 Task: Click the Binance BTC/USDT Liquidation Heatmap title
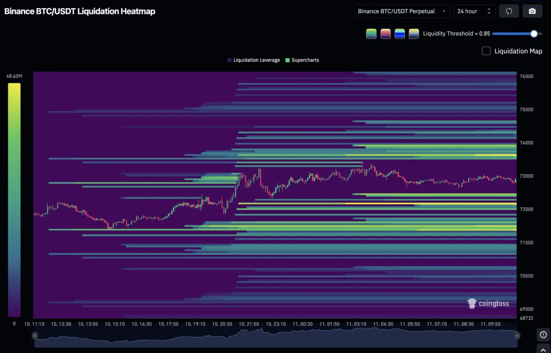pos(80,11)
